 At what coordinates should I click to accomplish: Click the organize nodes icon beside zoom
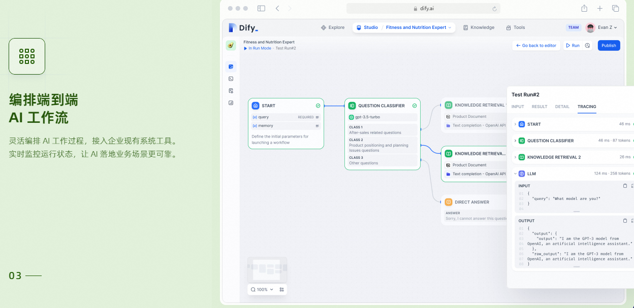[281, 289]
